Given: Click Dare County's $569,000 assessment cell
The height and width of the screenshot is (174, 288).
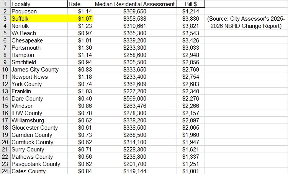Looking at the screenshot, I should point(134,99).
